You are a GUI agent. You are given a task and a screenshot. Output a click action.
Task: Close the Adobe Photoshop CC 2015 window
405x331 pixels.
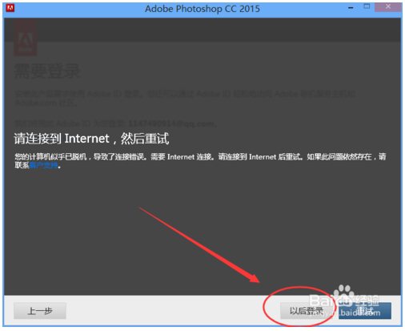click(x=388, y=7)
